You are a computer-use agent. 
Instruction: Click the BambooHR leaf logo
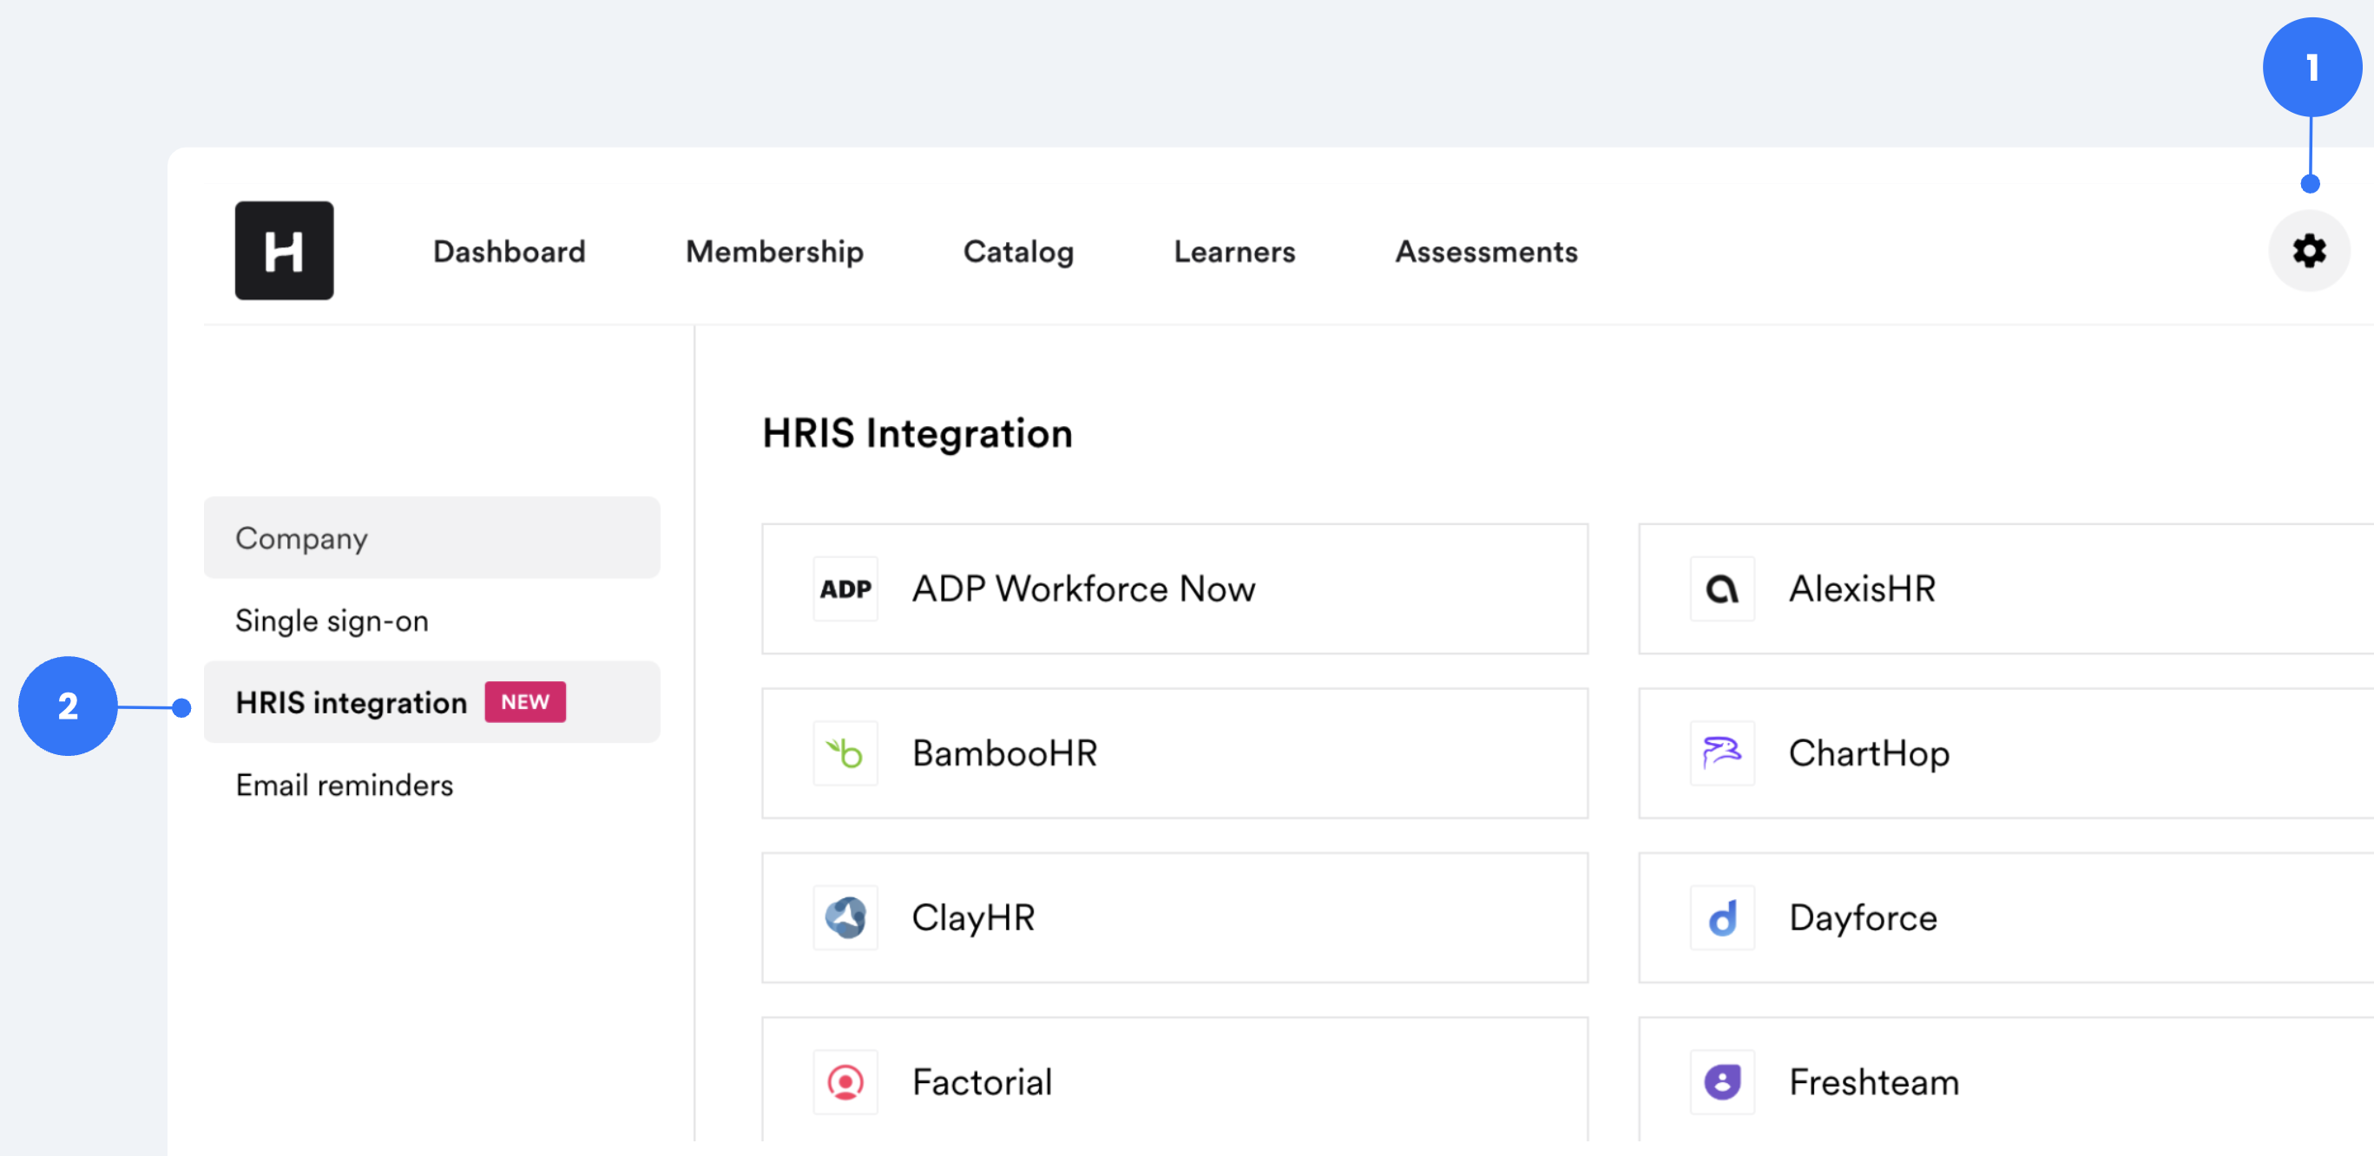845,753
